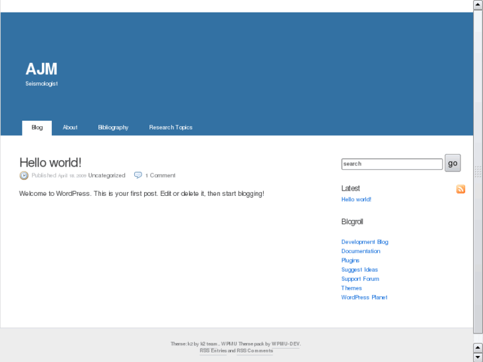Image resolution: width=483 pixels, height=362 pixels.
Task: Open the RSS Entries footer link
Action: [213, 351]
